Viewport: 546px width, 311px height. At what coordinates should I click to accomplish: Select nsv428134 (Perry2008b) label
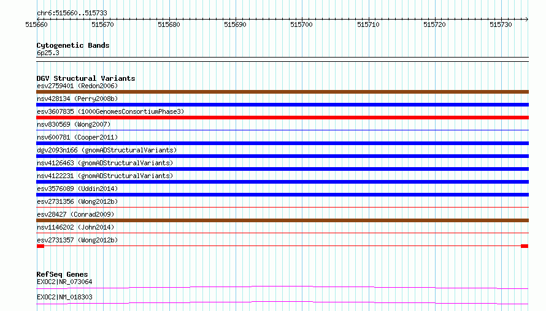(x=77, y=99)
